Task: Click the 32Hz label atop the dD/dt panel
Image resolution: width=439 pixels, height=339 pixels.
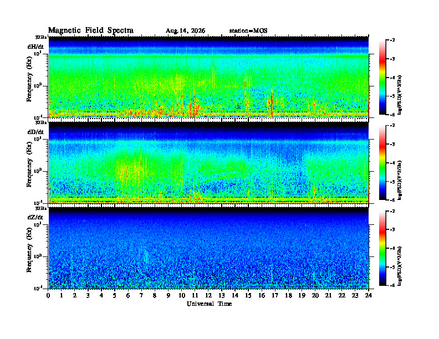Action: pyautogui.click(x=40, y=122)
